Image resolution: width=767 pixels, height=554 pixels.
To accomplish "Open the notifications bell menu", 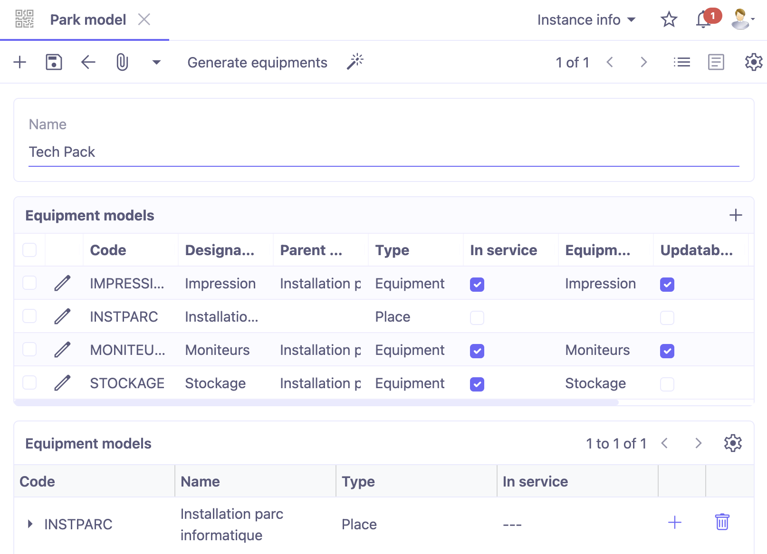I will tap(702, 19).
